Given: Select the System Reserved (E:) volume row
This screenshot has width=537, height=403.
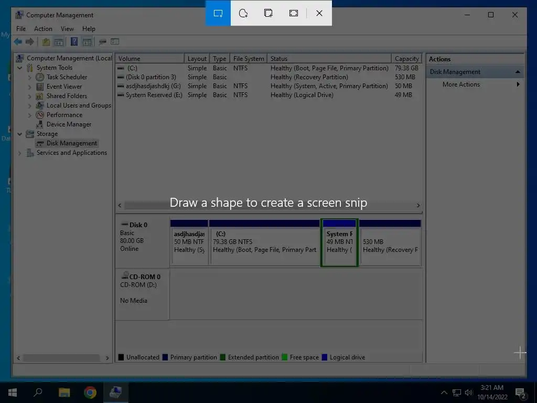Looking at the screenshot, I should click(x=269, y=95).
